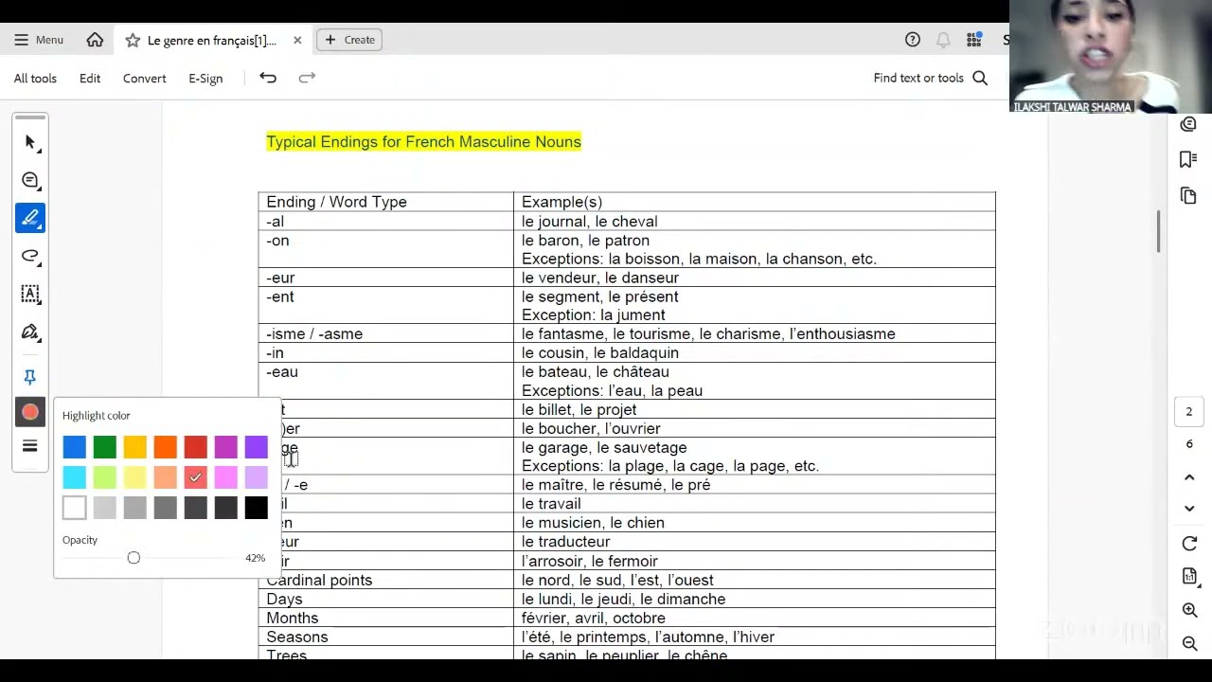Go to next page arrow
Screen dimensions: 1212x682
1189,509
